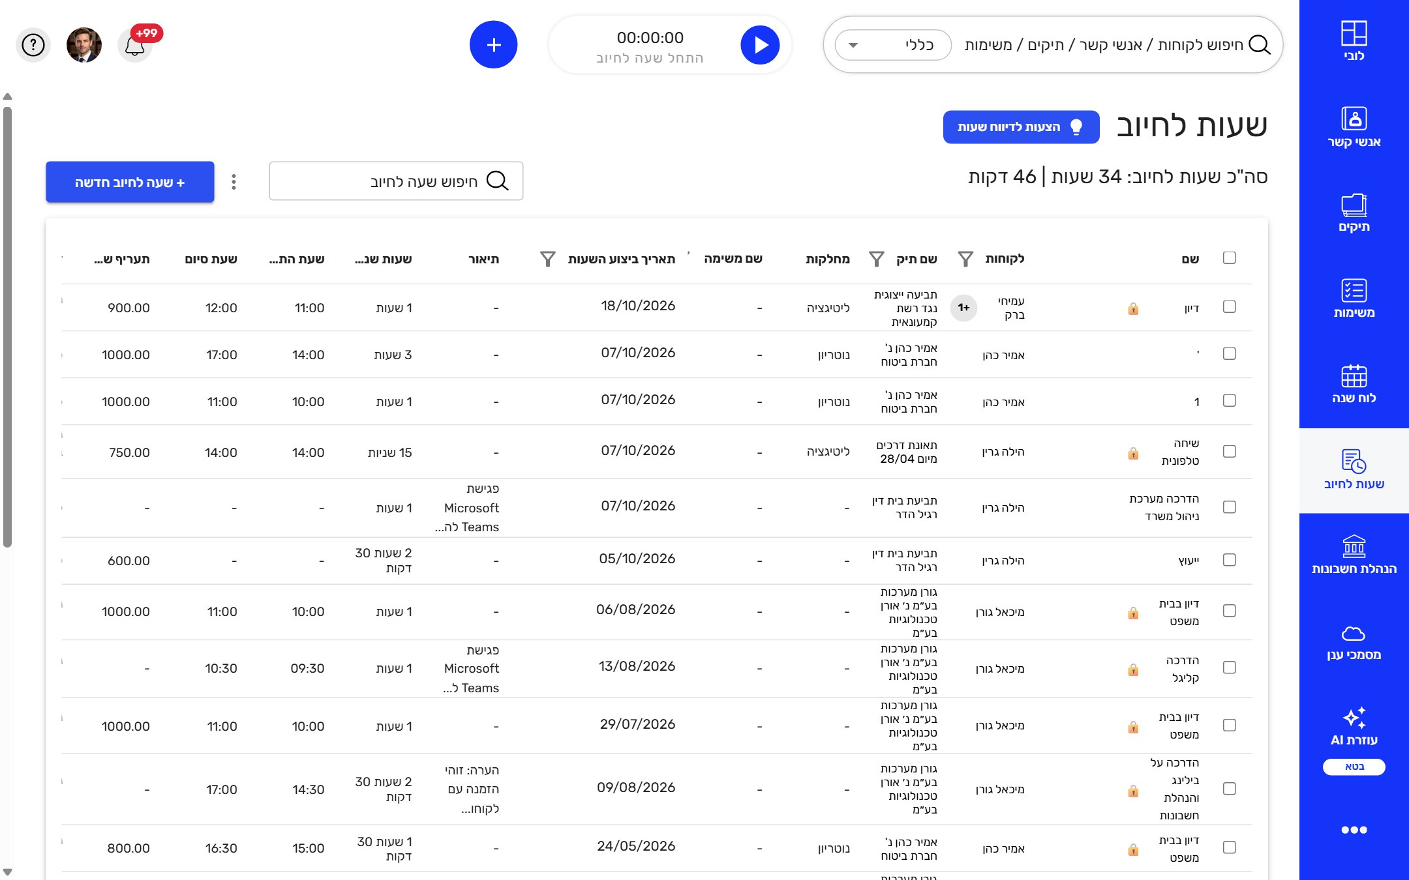Viewport: 1409px width, 880px height.
Task: Open user profile avatar
Action: [84, 45]
